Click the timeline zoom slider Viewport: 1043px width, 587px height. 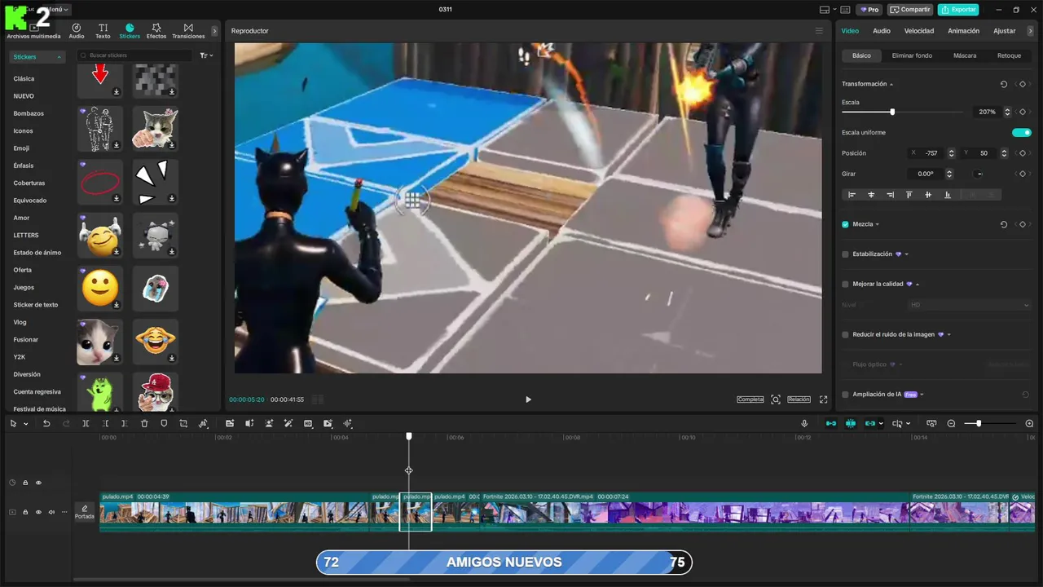(990, 423)
